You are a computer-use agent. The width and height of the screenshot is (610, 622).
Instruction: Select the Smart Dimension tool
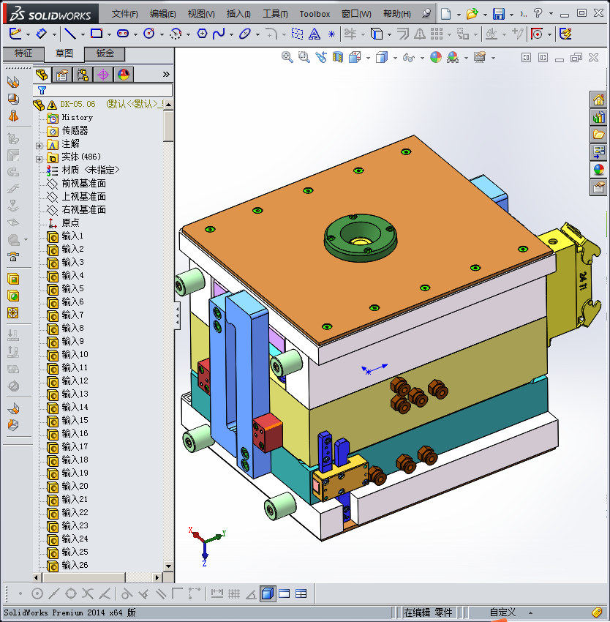pos(41,34)
